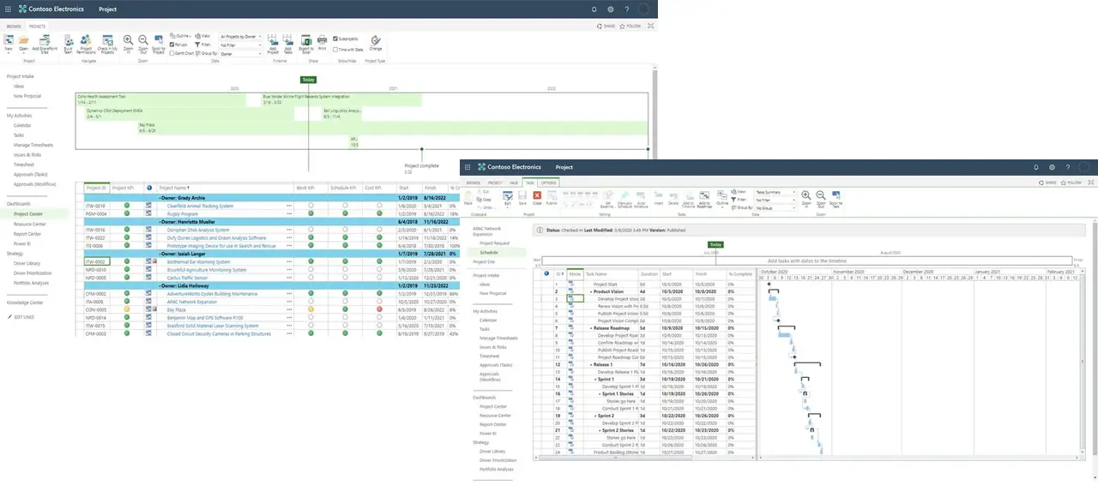Uncheck the Subprojects checkbox
1098x497 pixels.
(335, 39)
